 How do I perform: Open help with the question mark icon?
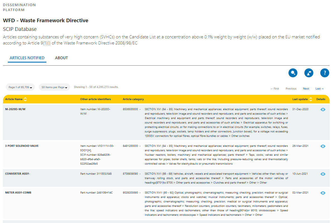click(325, 73)
